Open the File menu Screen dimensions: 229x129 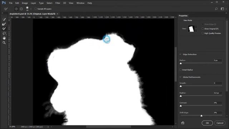(x=11, y=3)
